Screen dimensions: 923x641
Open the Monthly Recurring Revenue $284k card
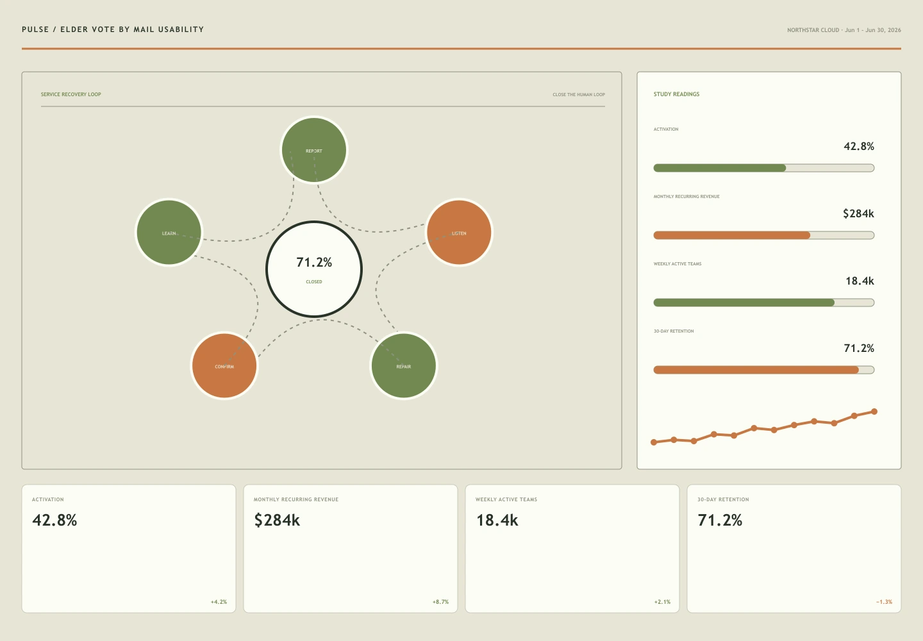[351, 549]
